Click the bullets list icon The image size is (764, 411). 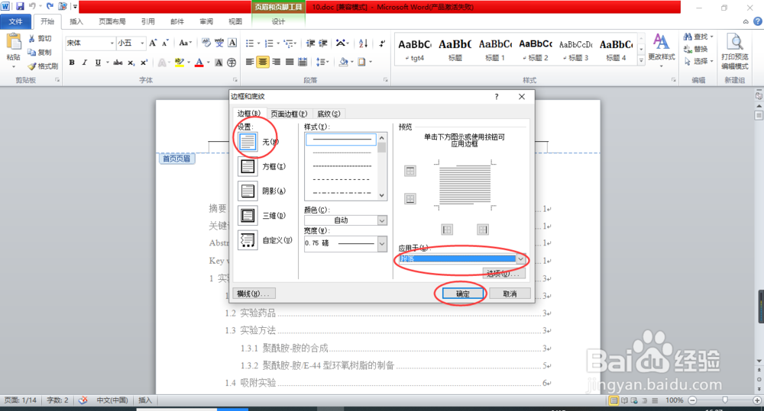250,43
